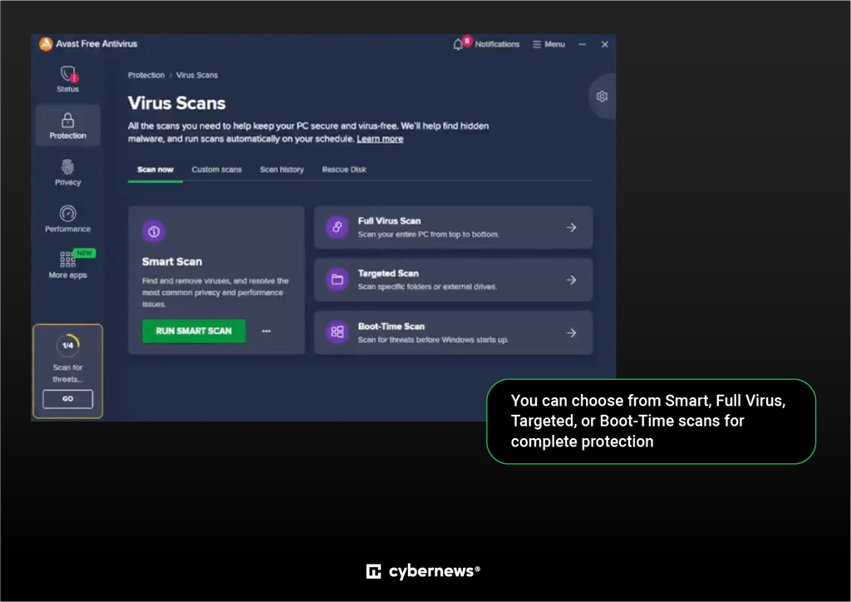Switch to Custom scans tab

coord(217,170)
